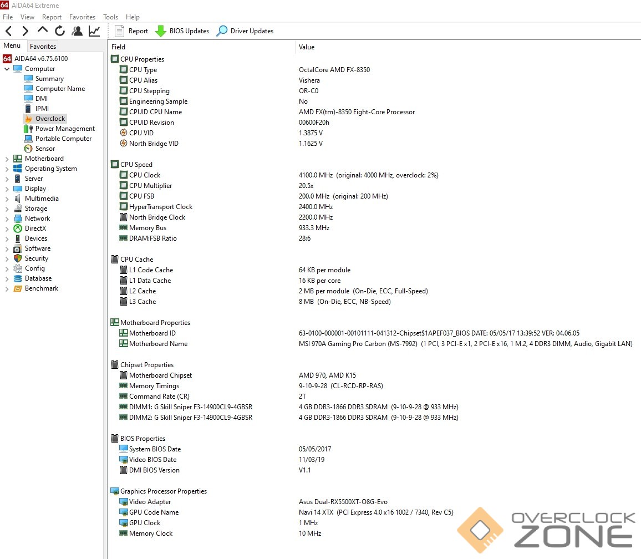Expand the Display tree node
The image size is (641, 559).
click(x=7, y=189)
